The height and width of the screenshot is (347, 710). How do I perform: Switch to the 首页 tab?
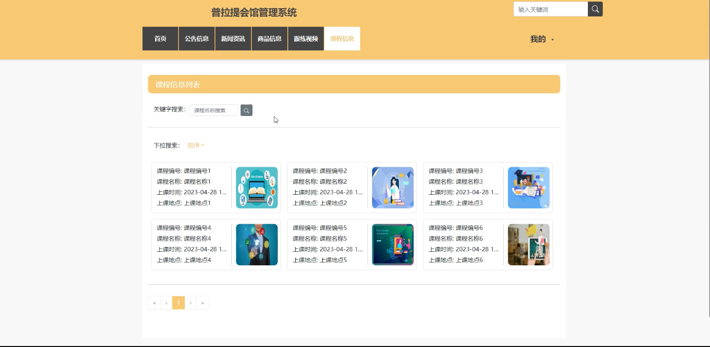tap(160, 39)
